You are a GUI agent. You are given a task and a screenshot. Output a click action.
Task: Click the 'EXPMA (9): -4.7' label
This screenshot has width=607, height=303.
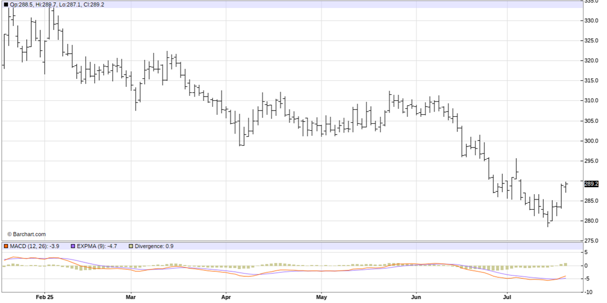click(x=97, y=246)
